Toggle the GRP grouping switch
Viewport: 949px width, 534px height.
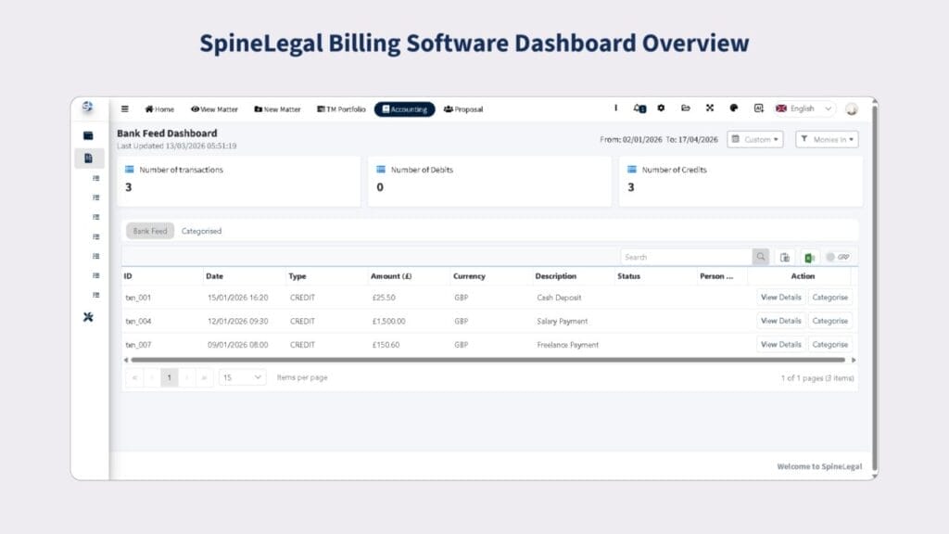pos(837,257)
